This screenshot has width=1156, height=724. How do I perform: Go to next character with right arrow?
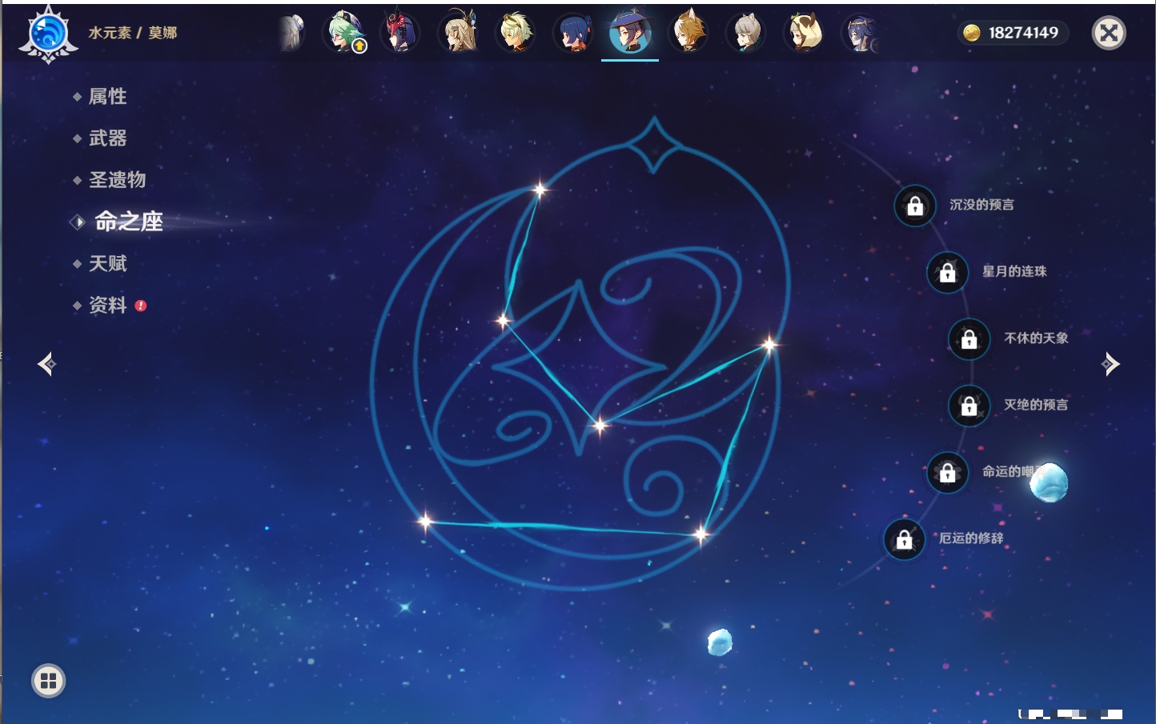[x=1110, y=364]
